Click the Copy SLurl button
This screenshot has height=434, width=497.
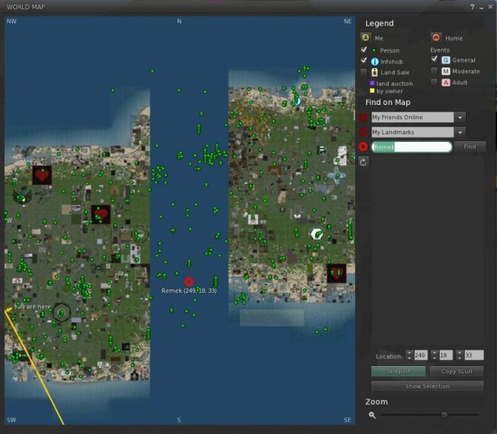[x=457, y=372]
